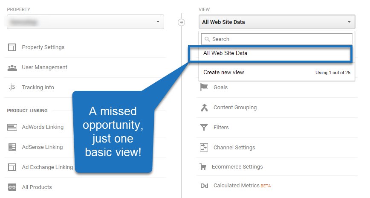Viewport: 370px width, 198px height.
Task: Open the Ad Exchange Linking link
Action: tap(47, 167)
